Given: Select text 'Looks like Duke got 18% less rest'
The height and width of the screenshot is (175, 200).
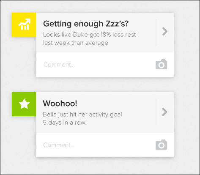Looking at the screenshot, I should point(89,35).
